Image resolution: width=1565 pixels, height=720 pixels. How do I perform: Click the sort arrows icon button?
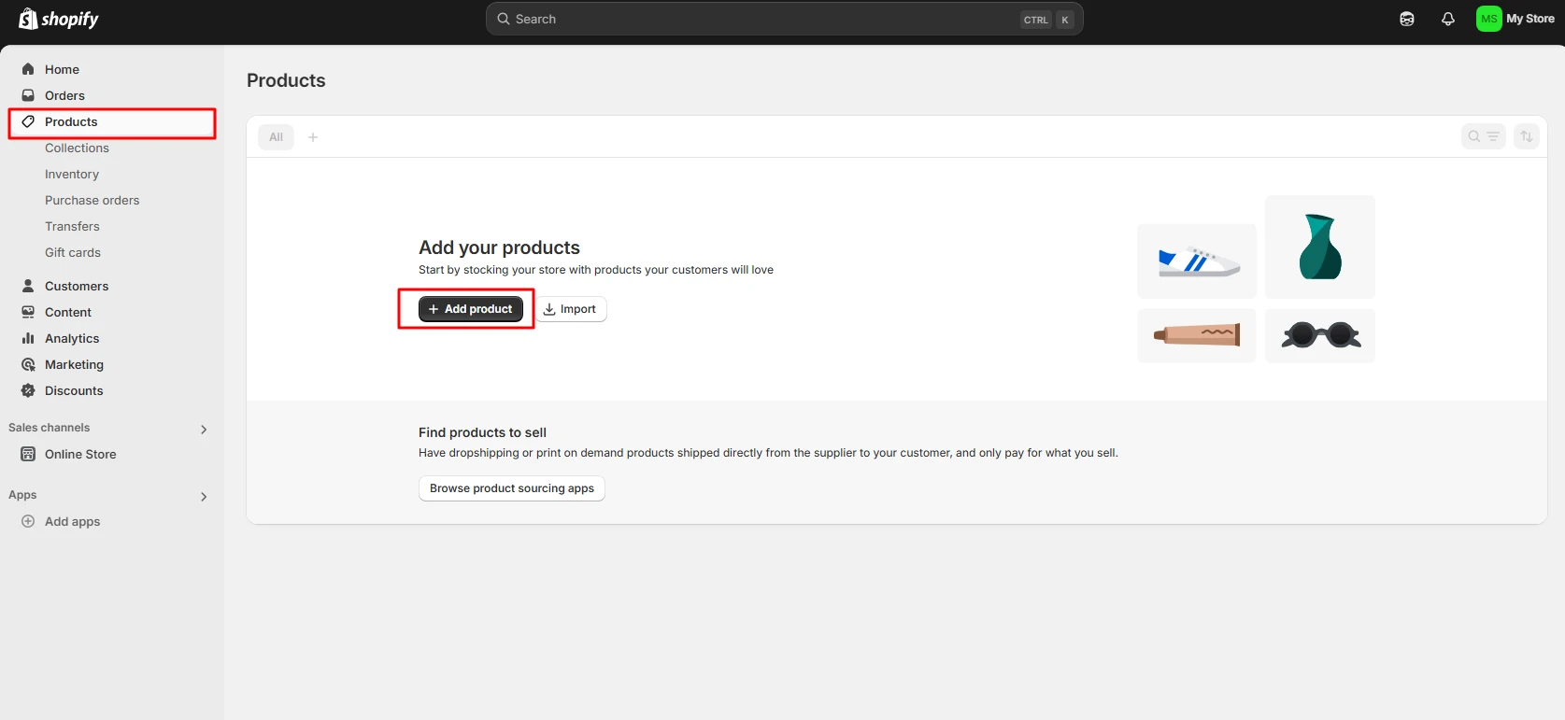pos(1526,136)
